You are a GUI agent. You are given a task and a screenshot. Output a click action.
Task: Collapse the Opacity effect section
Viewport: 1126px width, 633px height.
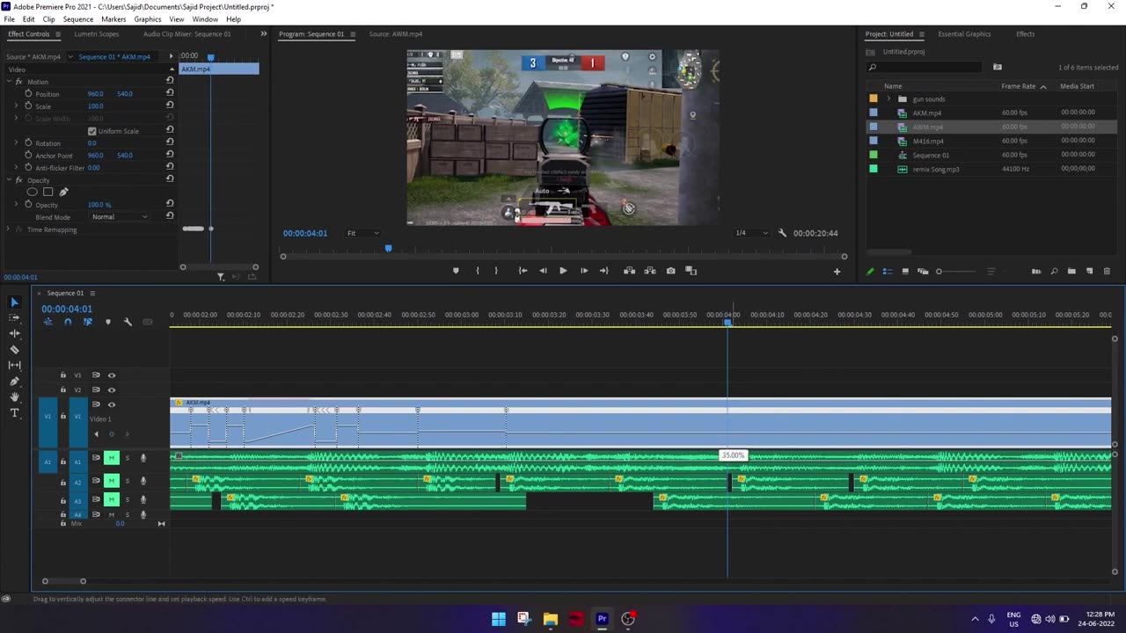click(8, 179)
